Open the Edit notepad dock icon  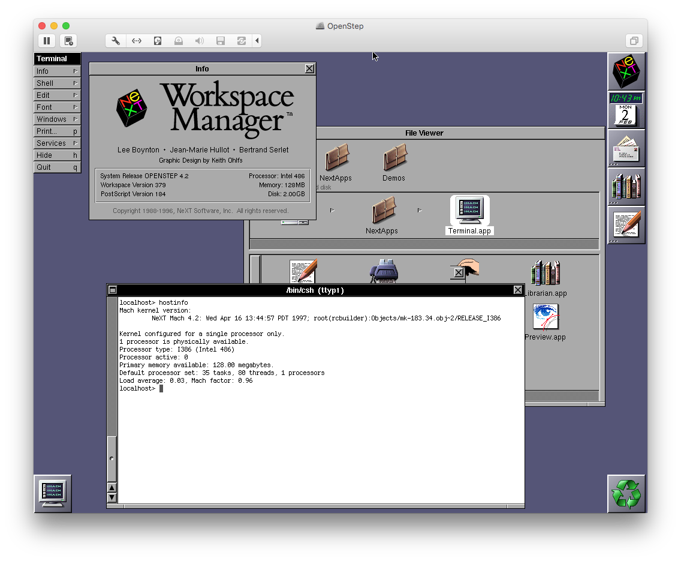626,224
